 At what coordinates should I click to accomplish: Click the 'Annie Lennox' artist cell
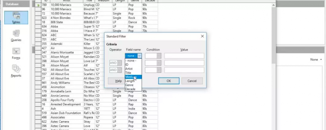pos(67,96)
